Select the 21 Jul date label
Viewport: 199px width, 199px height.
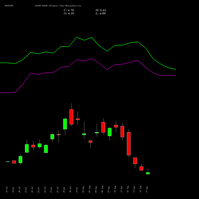tap(26, 189)
